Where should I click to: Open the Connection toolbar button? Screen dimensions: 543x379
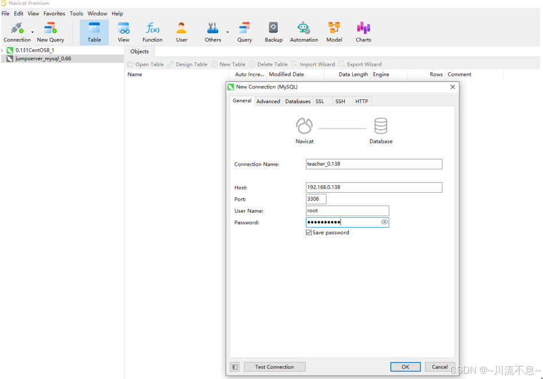tap(17, 32)
